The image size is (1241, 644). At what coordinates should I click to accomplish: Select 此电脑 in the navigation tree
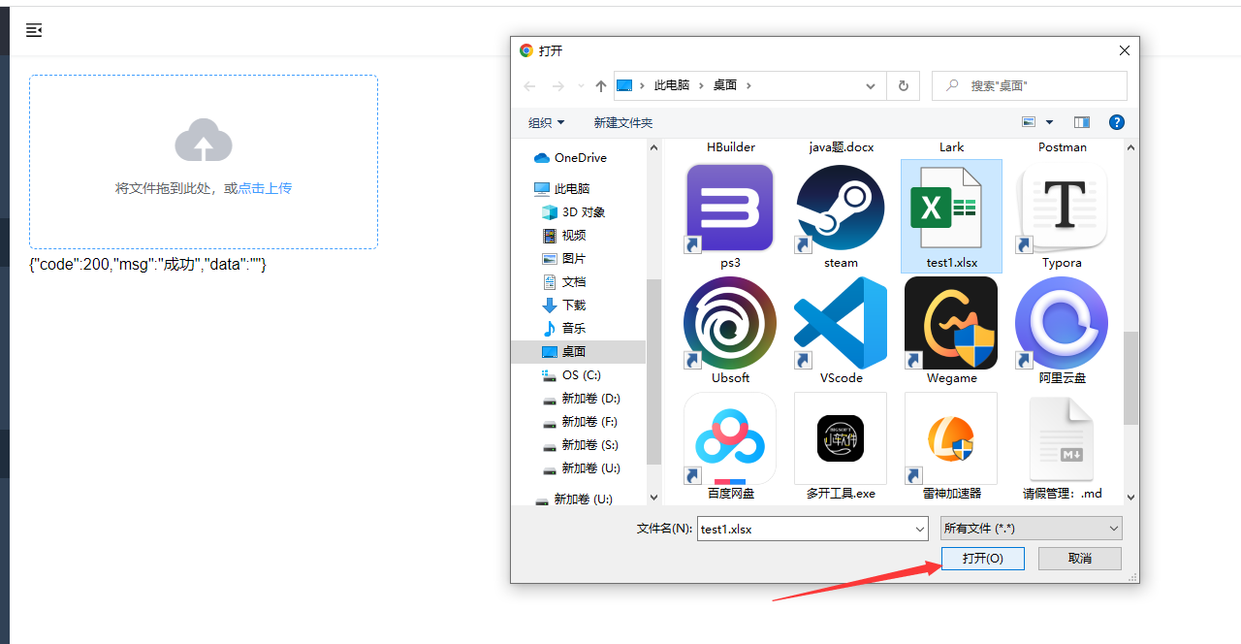coord(562,189)
